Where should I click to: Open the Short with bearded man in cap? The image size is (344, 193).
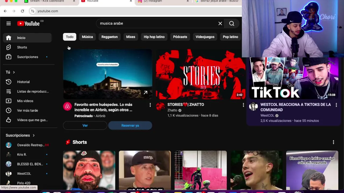pos(89,170)
